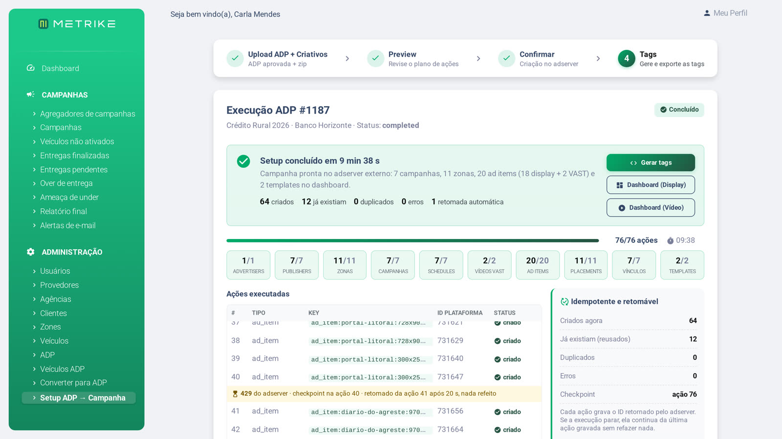This screenshot has width=782, height=439.
Task: Expand the Relatório final chevron
Action: [x=34, y=211]
